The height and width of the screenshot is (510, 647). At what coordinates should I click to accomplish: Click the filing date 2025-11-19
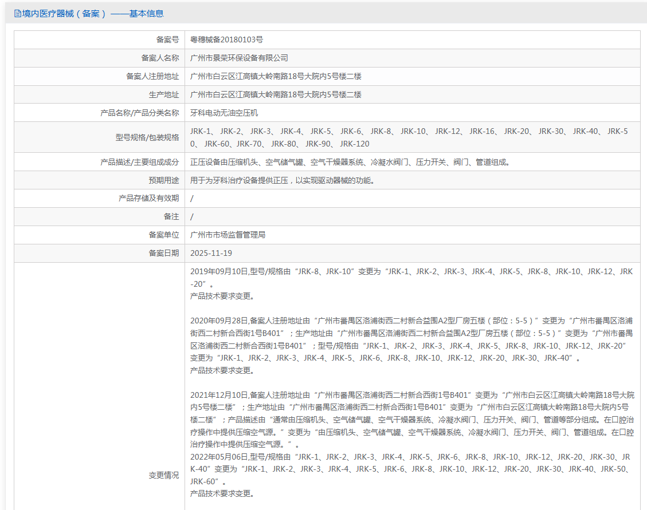click(211, 253)
